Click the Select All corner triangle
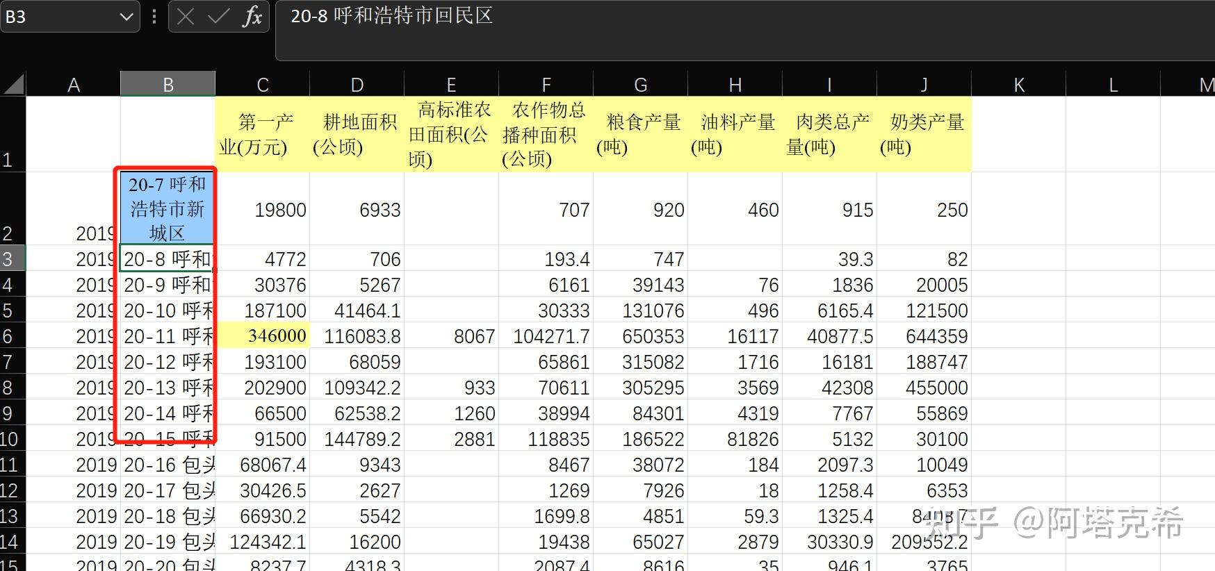The width and height of the screenshot is (1215, 571). [14, 84]
